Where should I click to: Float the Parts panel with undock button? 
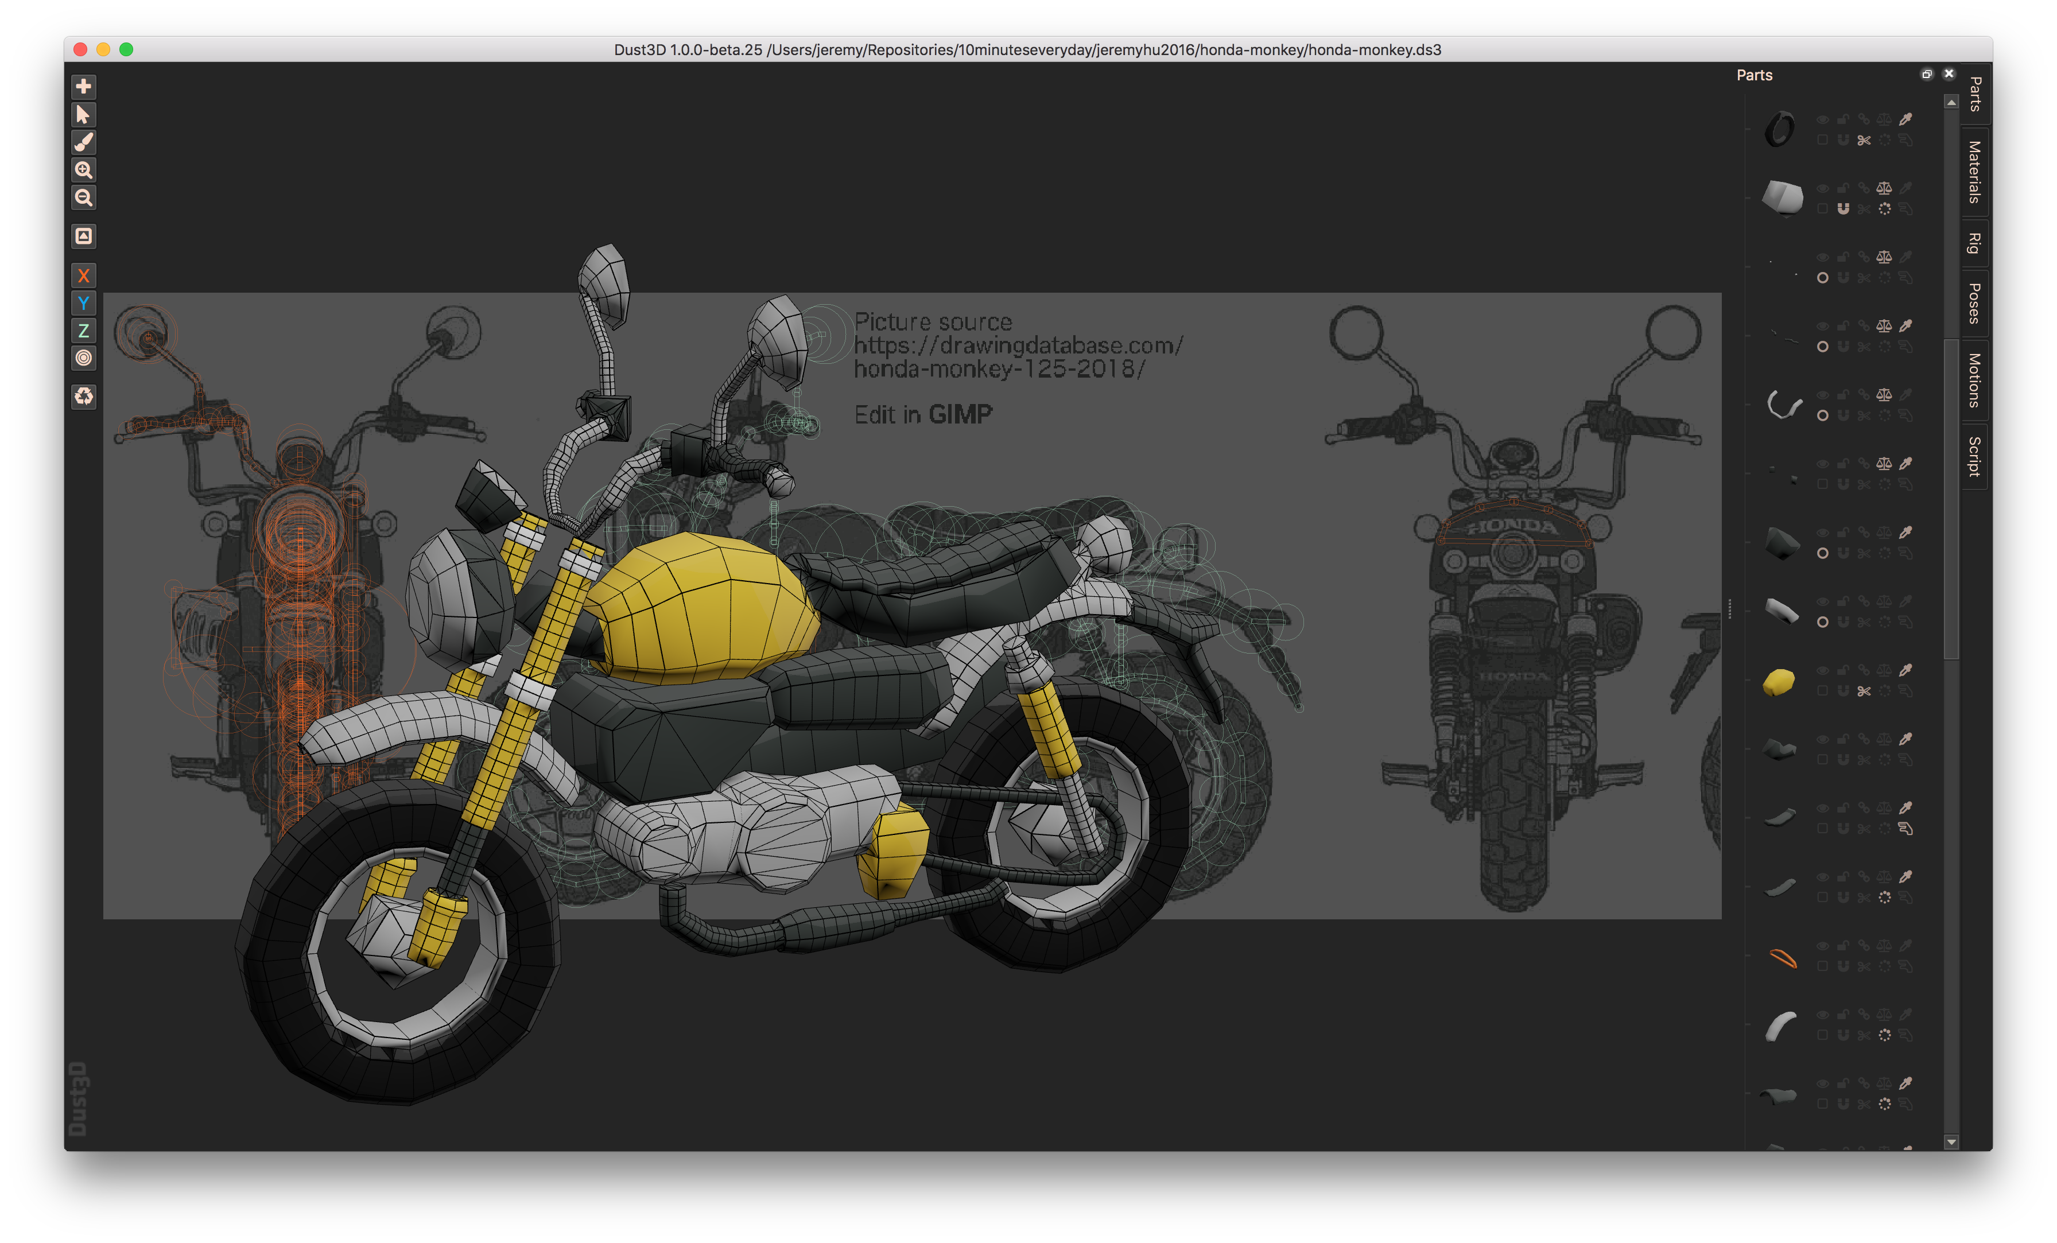(x=1926, y=74)
